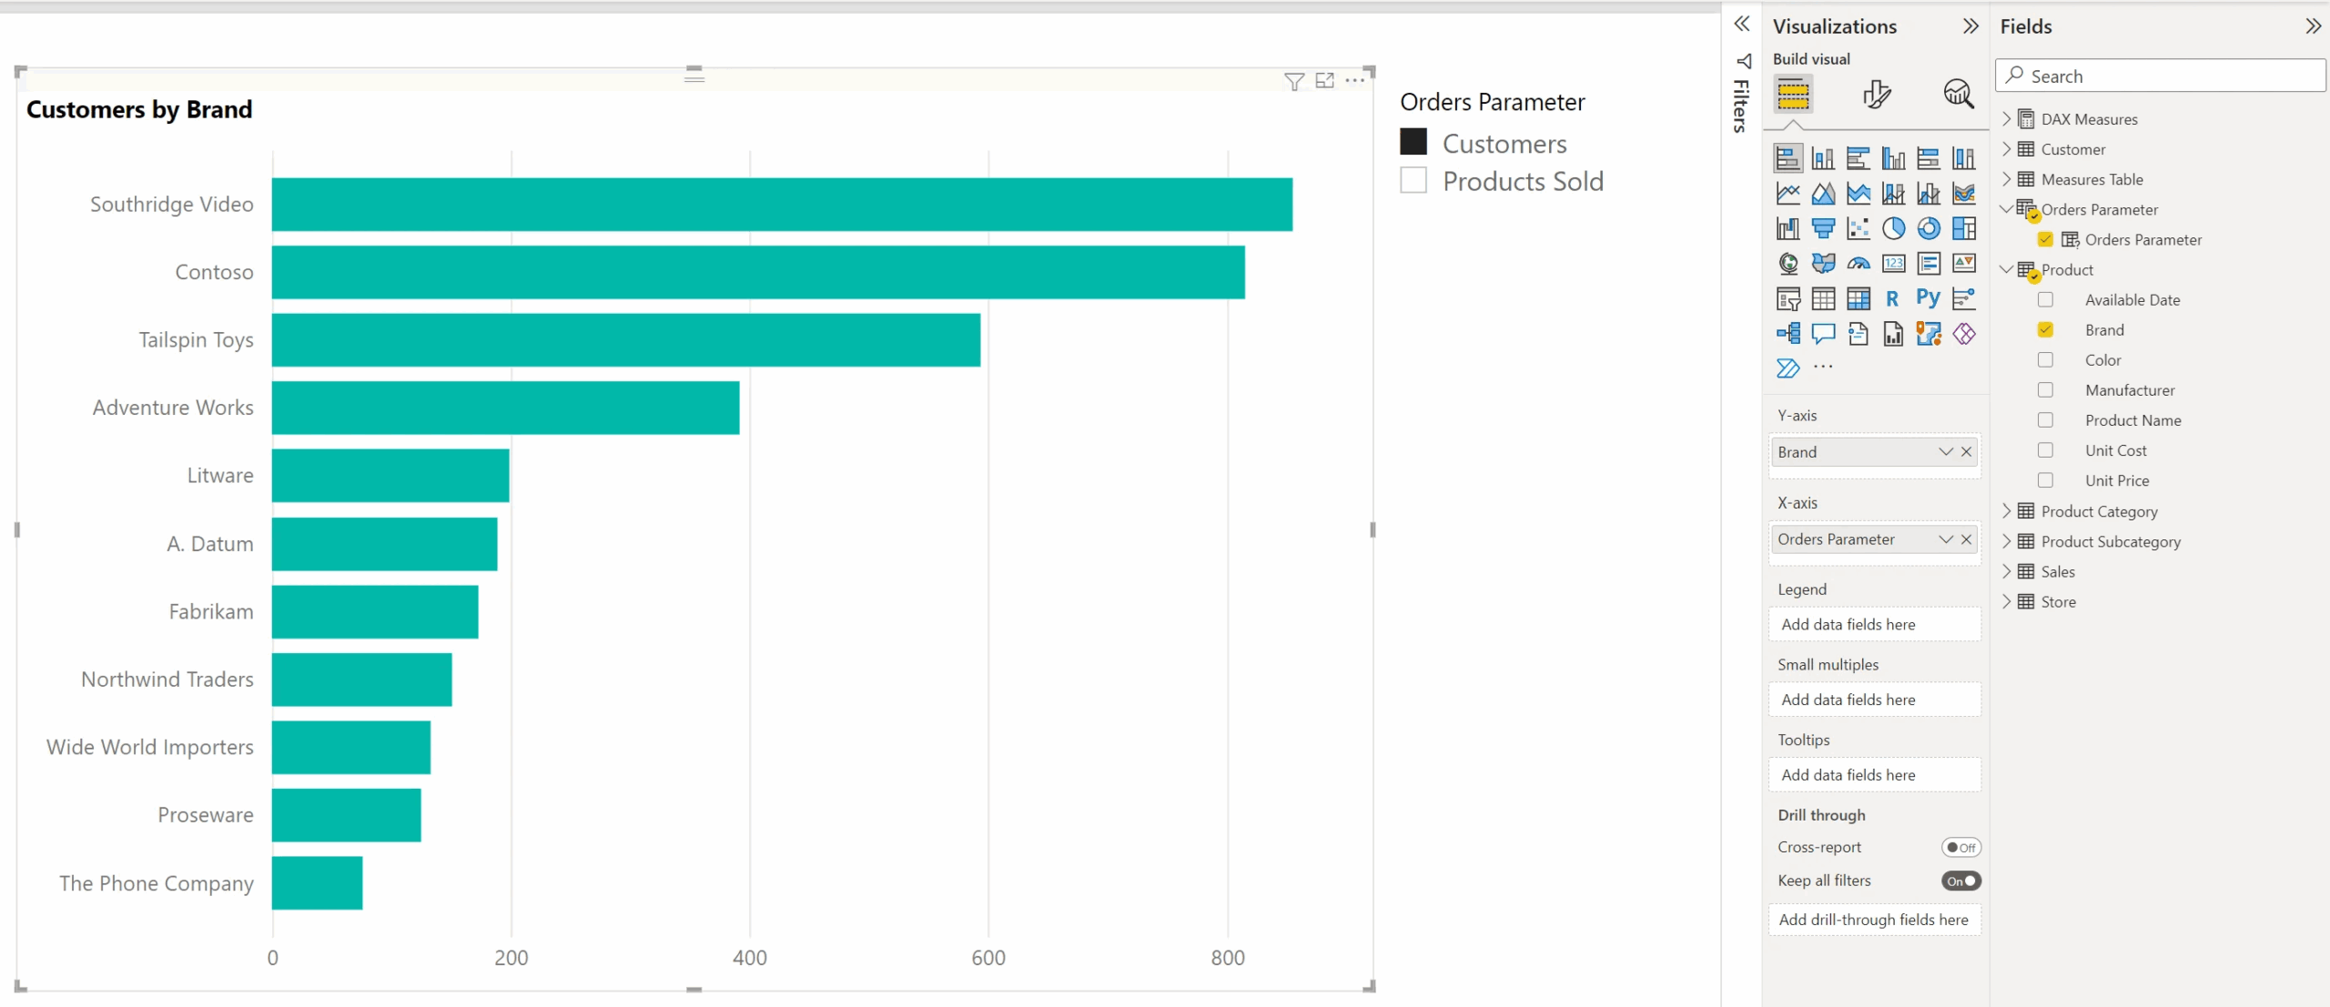Click the Legend add data fields well
The height and width of the screenshot is (1007, 2330).
pyautogui.click(x=1874, y=624)
